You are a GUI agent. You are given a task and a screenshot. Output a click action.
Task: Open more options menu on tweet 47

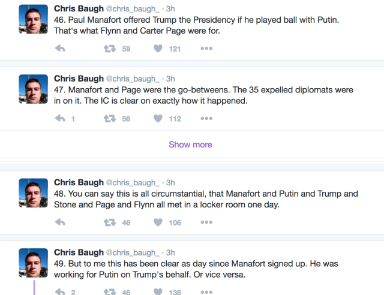(x=206, y=119)
